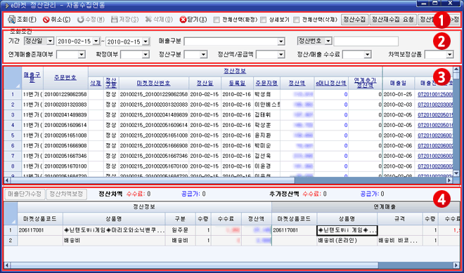Screen dimensions: 464x273
Task: Toggle the 전체선택(삭제) checkbox
Action: [x=296, y=20]
